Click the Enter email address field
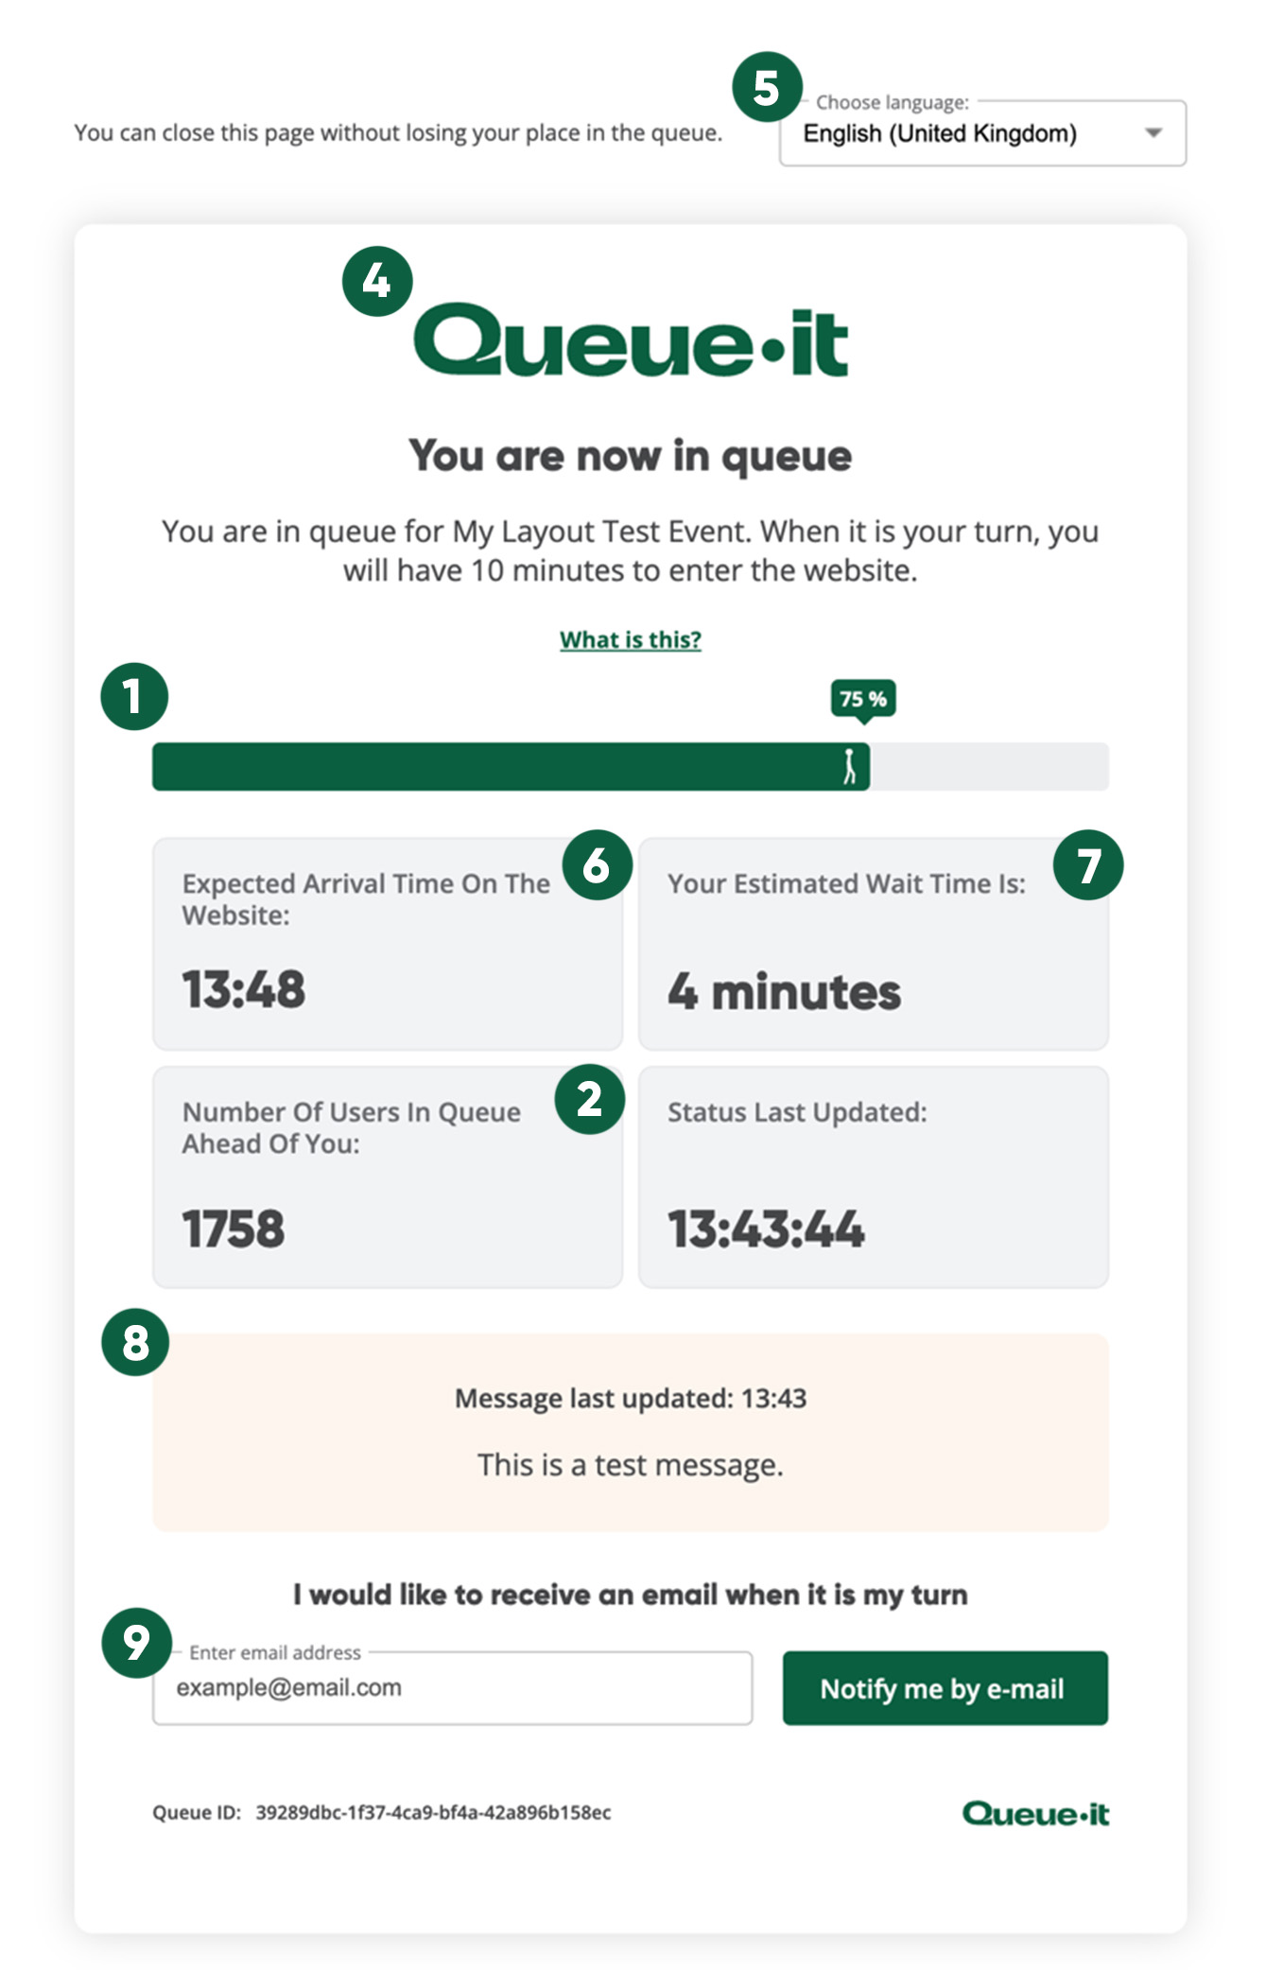 click(x=453, y=1688)
